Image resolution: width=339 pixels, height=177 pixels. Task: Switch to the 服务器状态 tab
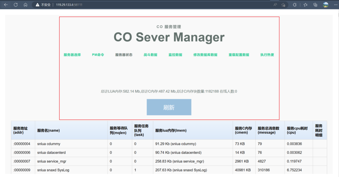pos(124,55)
